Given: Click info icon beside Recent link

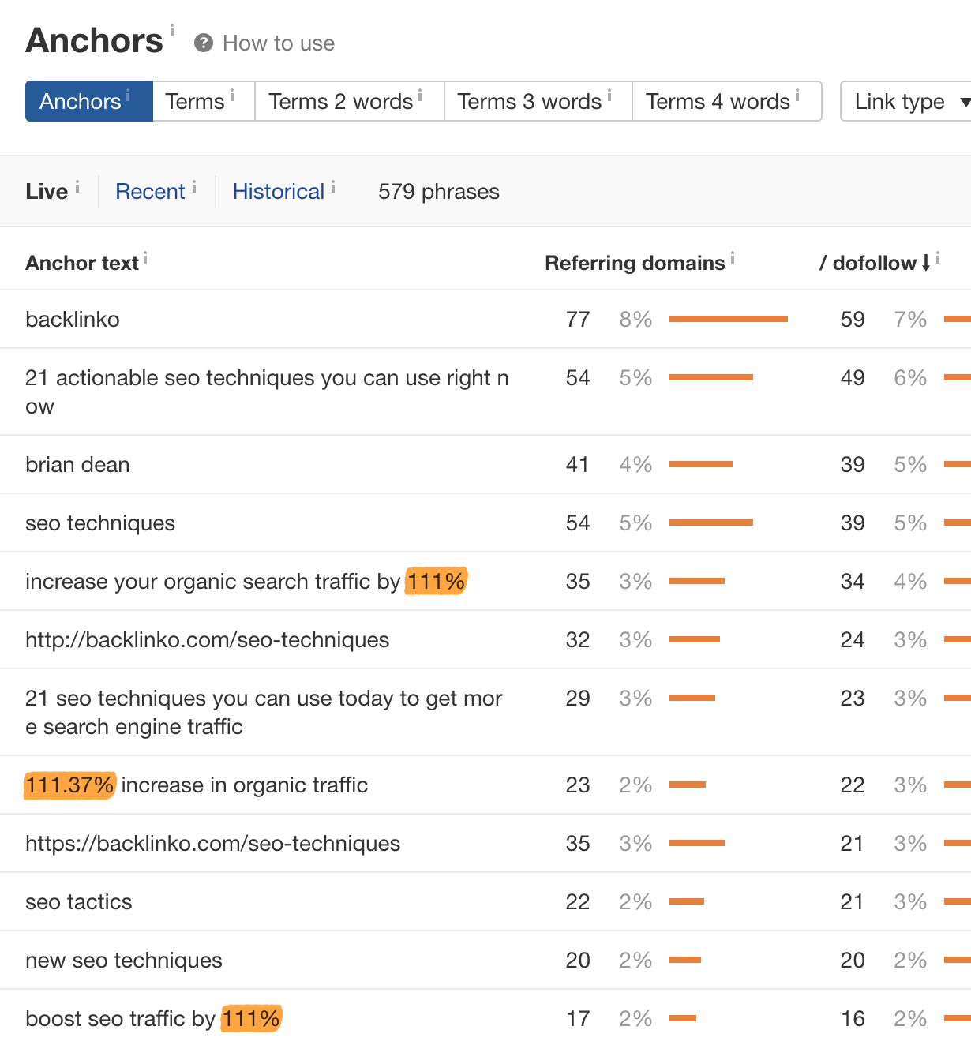Looking at the screenshot, I should pyautogui.click(x=194, y=186).
